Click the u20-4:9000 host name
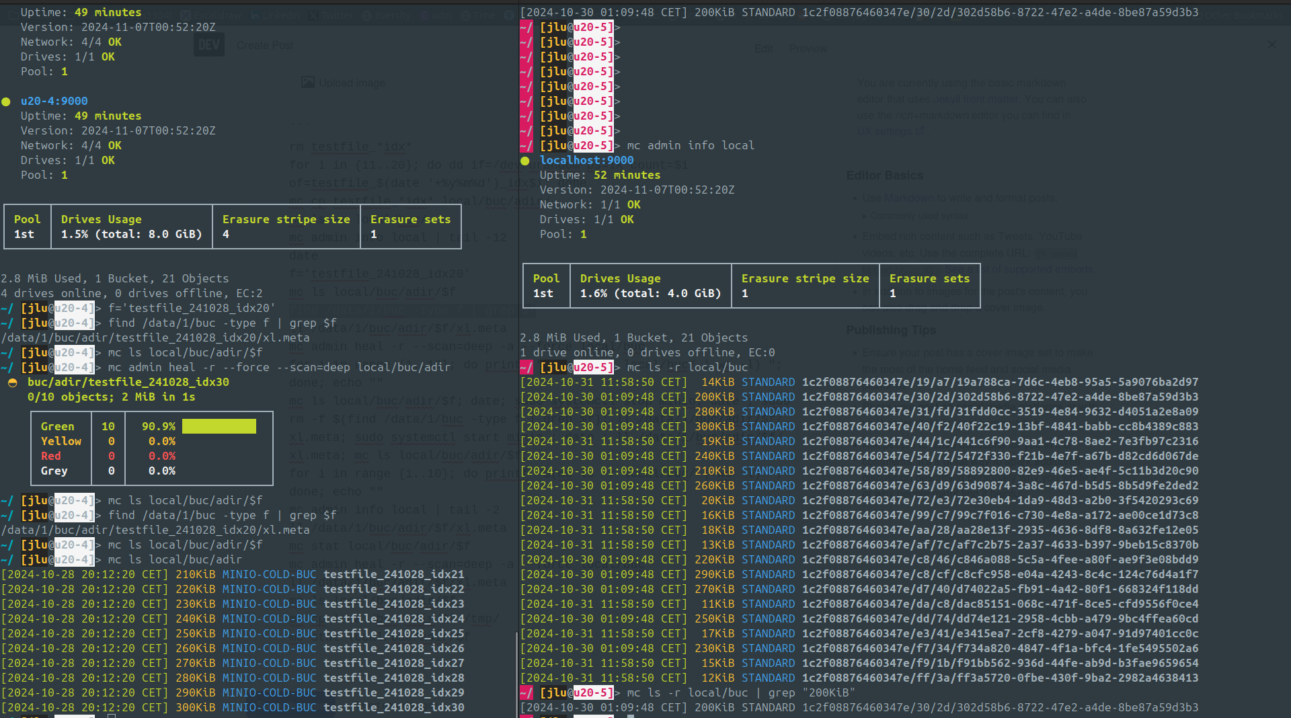 click(x=54, y=102)
